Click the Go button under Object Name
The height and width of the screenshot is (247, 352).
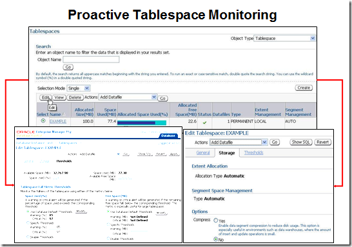pyautogui.click(x=68, y=67)
